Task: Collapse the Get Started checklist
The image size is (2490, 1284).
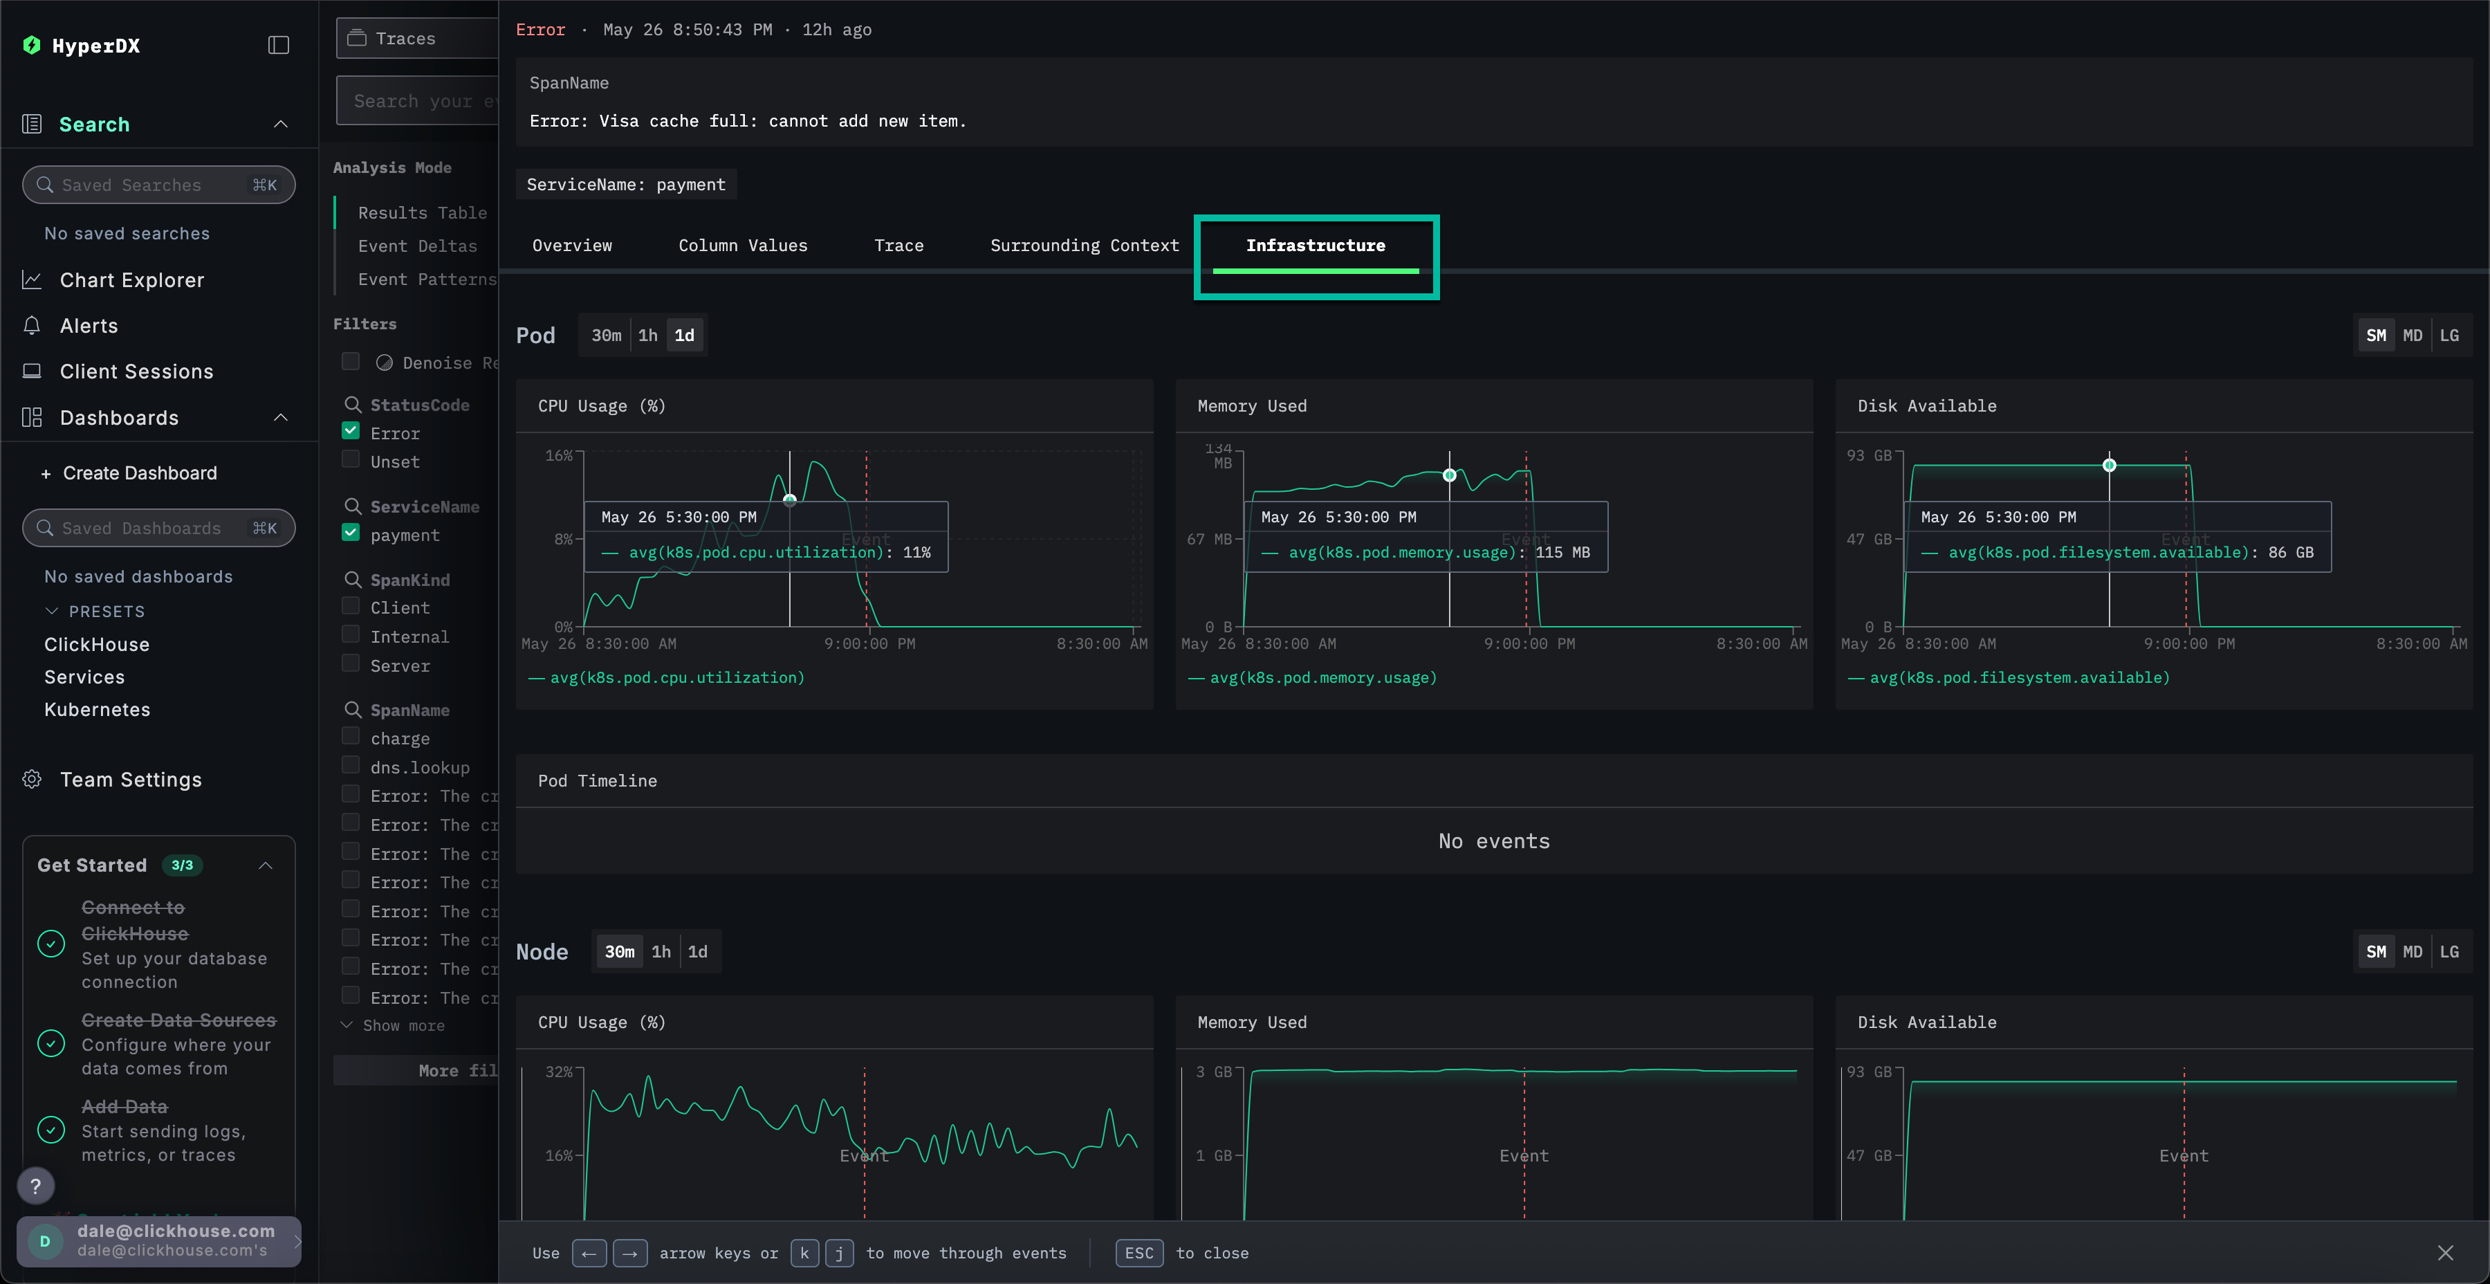Action: coord(266,865)
